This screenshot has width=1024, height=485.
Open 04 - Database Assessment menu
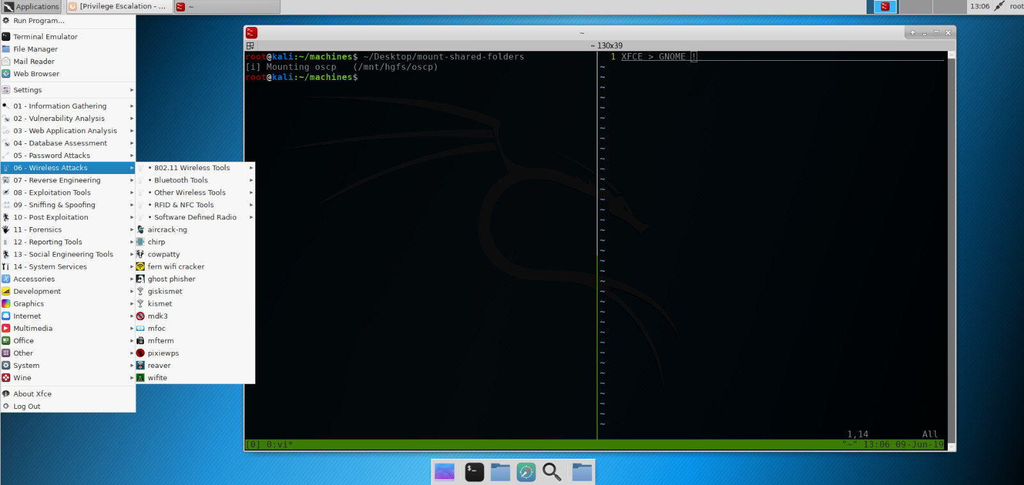pos(68,143)
